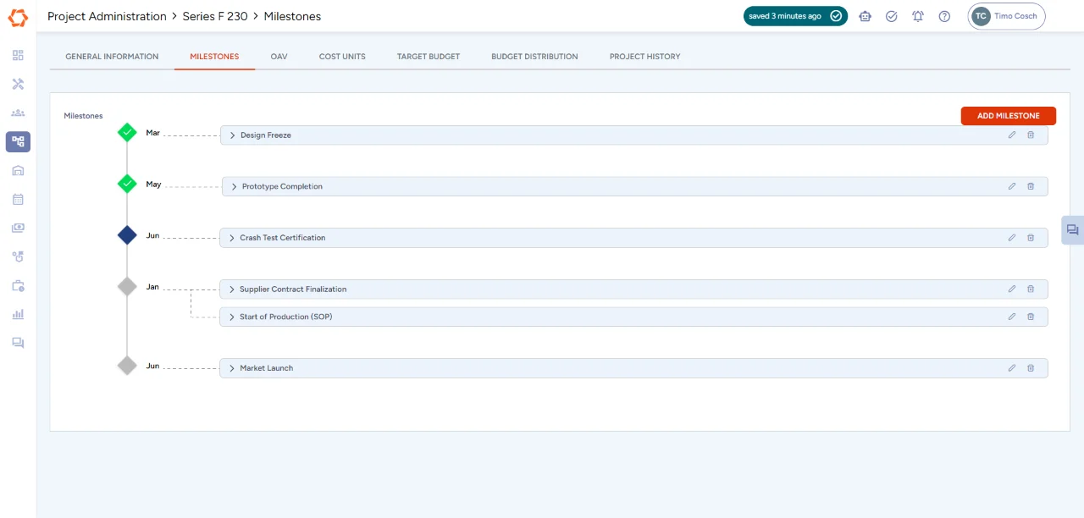Open the bar chart reports sidebar icon
Screen dimensions: 1084x518
pyautogui.click(x=18, y=314)
